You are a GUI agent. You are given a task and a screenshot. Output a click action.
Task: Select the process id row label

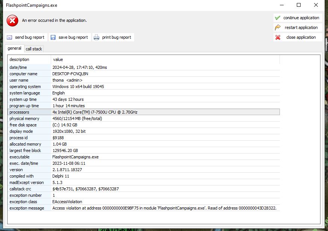(19, 138)
